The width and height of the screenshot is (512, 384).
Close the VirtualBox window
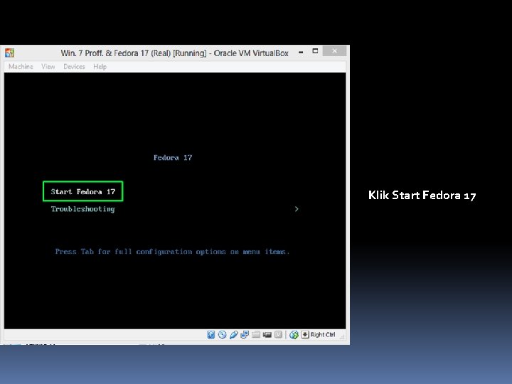coord(334,51)
